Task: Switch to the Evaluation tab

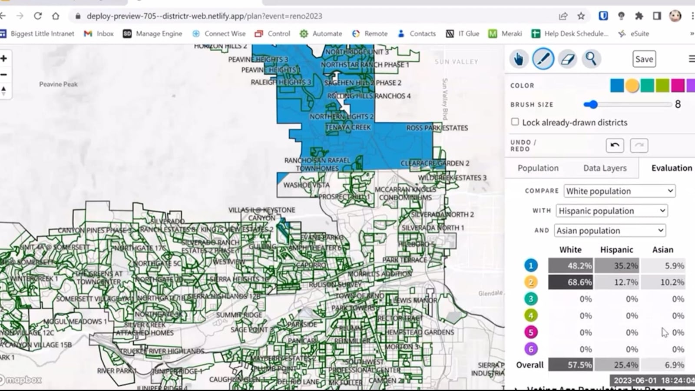Action: pos(672,168)
